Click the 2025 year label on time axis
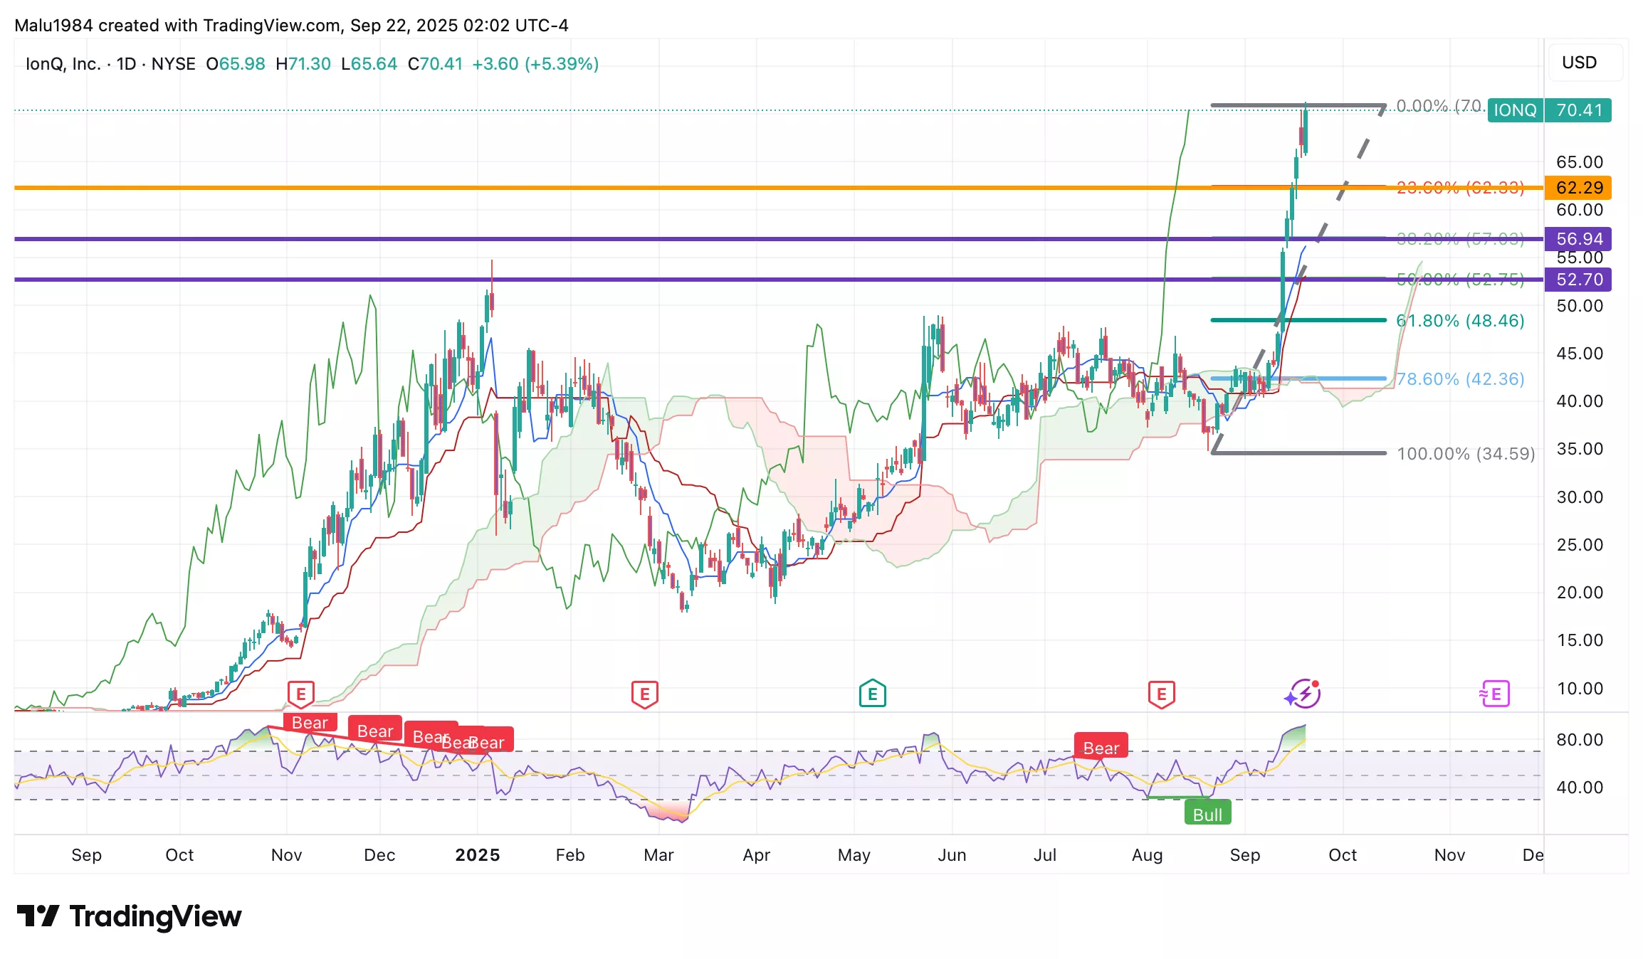The width and height of the screenshot is (1643, 959). point(478,855)
